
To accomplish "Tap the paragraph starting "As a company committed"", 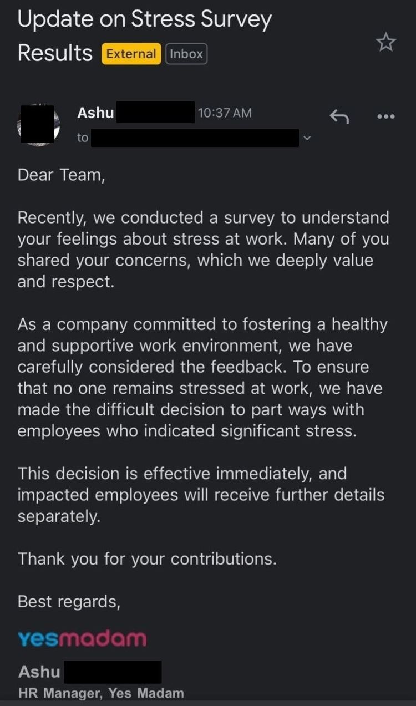I will tap(202, 377).
